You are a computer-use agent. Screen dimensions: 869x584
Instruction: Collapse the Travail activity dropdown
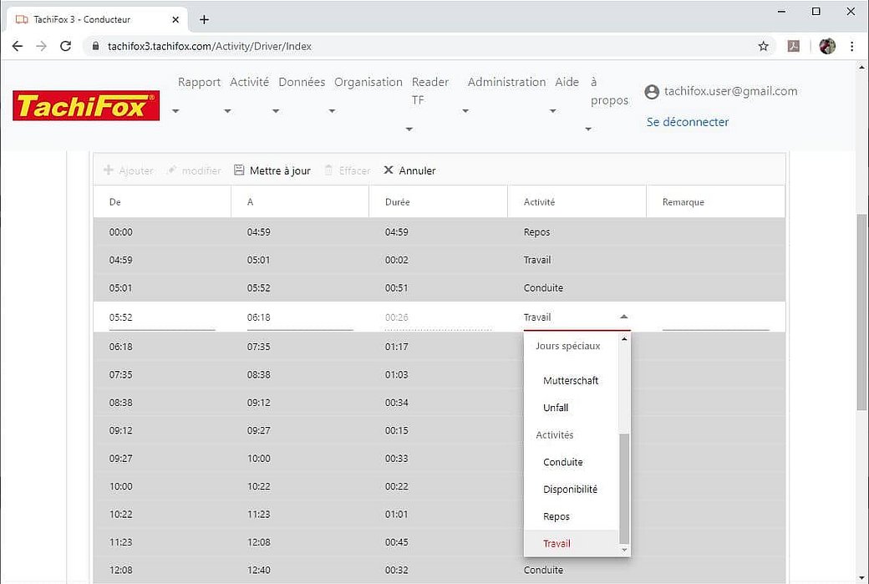623,317
